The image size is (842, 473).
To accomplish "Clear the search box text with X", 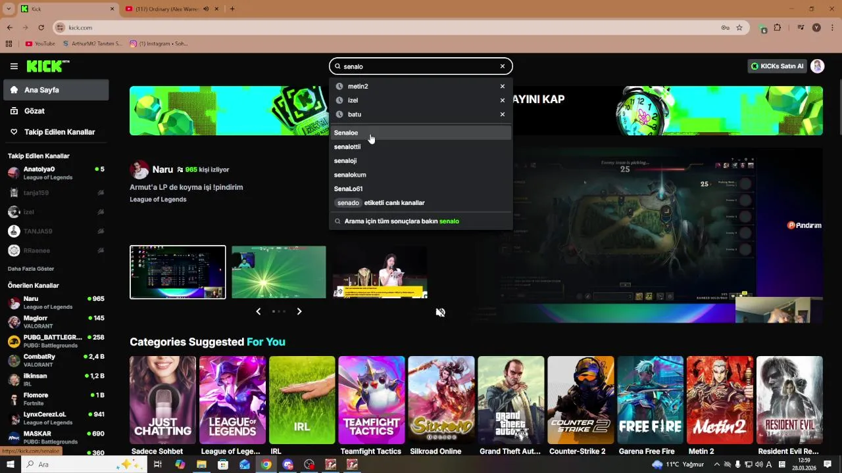I will point(503,66).
